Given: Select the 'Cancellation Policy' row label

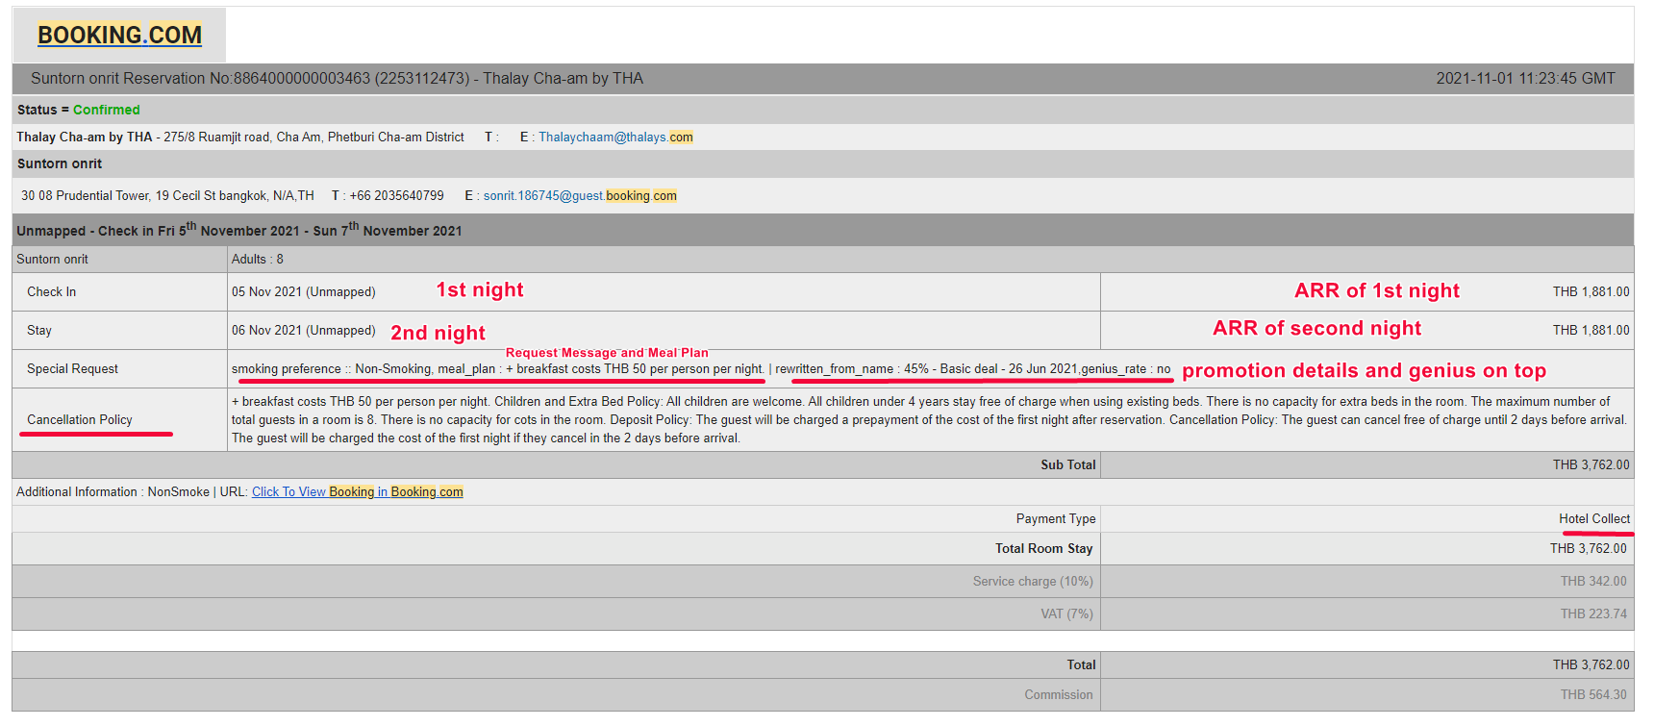Looking at the screenshot, I should click(x=80, y=420).
